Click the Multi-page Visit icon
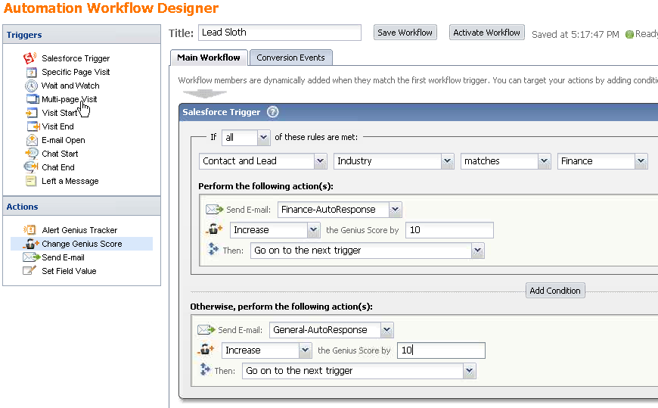 coord(33,99)
